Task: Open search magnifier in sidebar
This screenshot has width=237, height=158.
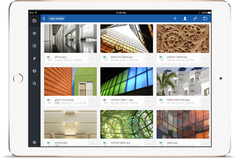Action: tap(34, 83)
